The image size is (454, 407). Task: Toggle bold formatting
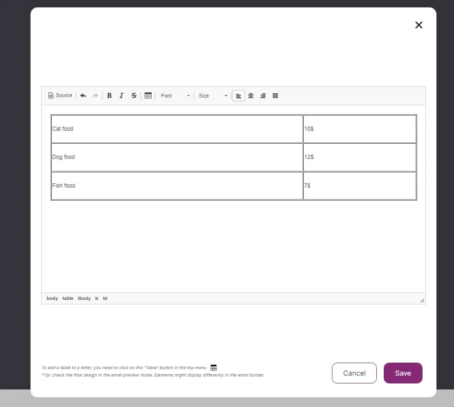110,96
